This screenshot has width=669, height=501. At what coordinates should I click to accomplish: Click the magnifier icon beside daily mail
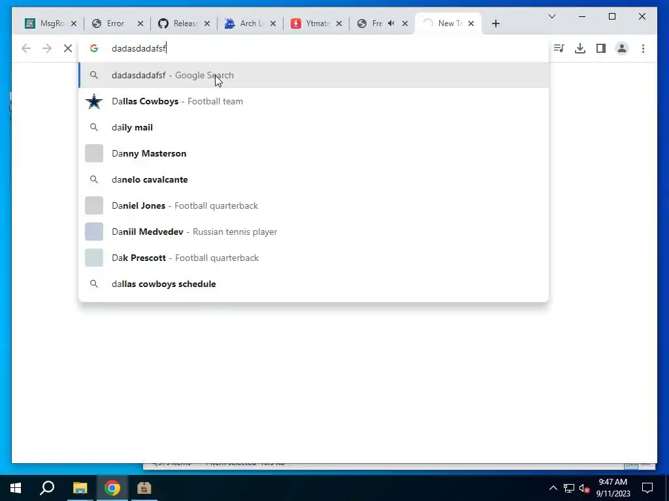(94, 127)
